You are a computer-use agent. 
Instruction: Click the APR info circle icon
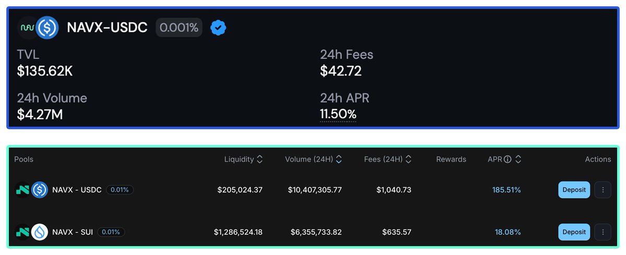[507, 159]
